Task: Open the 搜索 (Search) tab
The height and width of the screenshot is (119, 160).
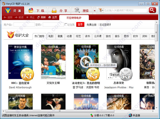Action: click(x=82, y=11)
